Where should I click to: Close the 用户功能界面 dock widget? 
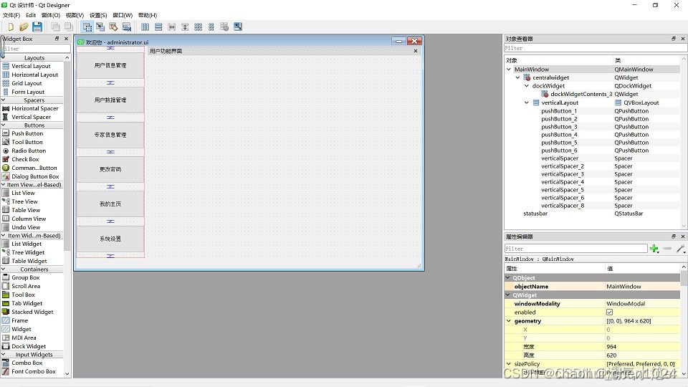click(x=416, y=51)
